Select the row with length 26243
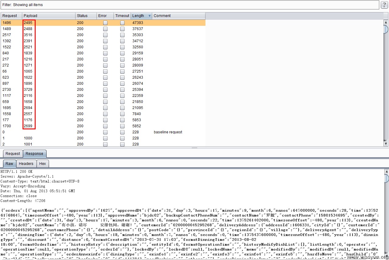Screen dimensions: 389x260 [x=103, y=77]
